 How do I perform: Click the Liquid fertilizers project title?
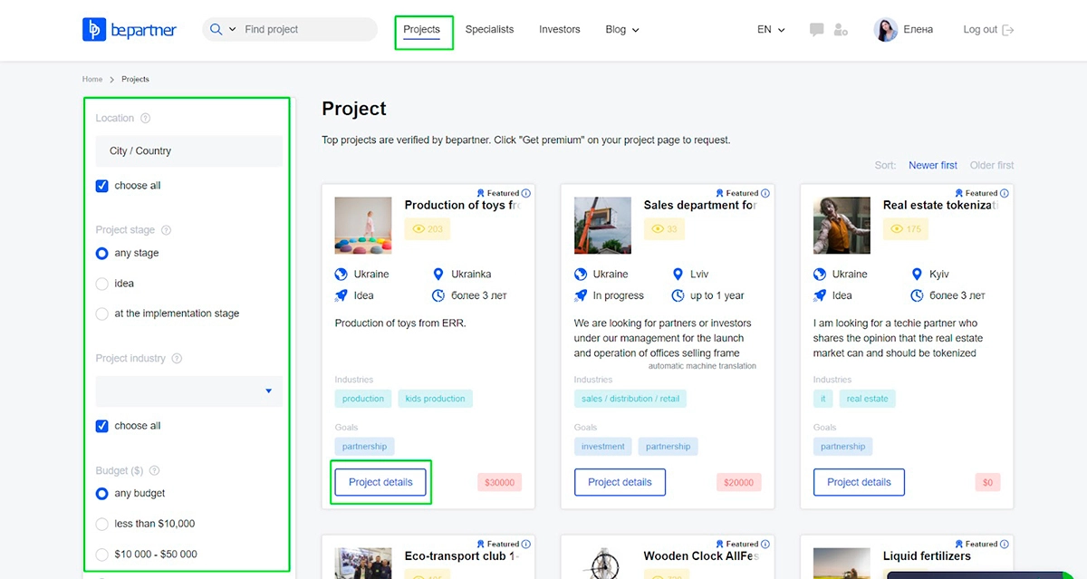click(927, 556)
